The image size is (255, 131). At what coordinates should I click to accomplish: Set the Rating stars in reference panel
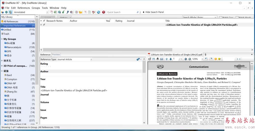coord(46,67)
